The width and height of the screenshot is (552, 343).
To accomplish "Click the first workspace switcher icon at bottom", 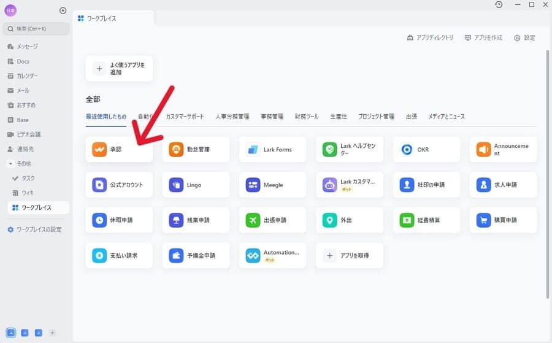I will point(11,333).
